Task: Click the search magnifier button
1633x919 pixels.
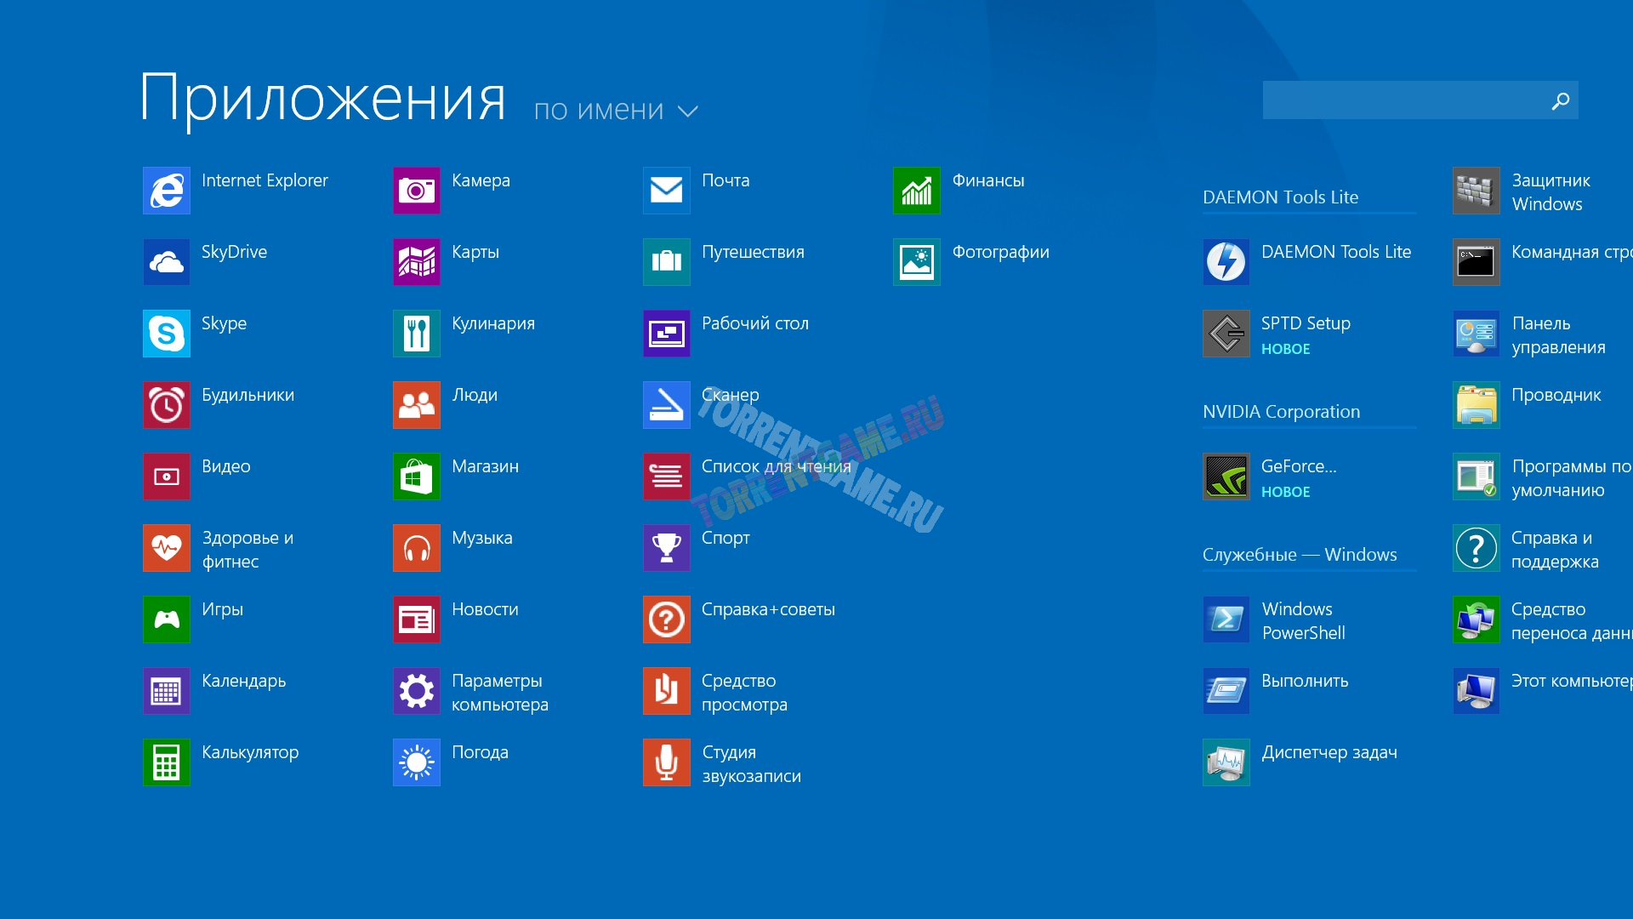Action: (1560, 101)
